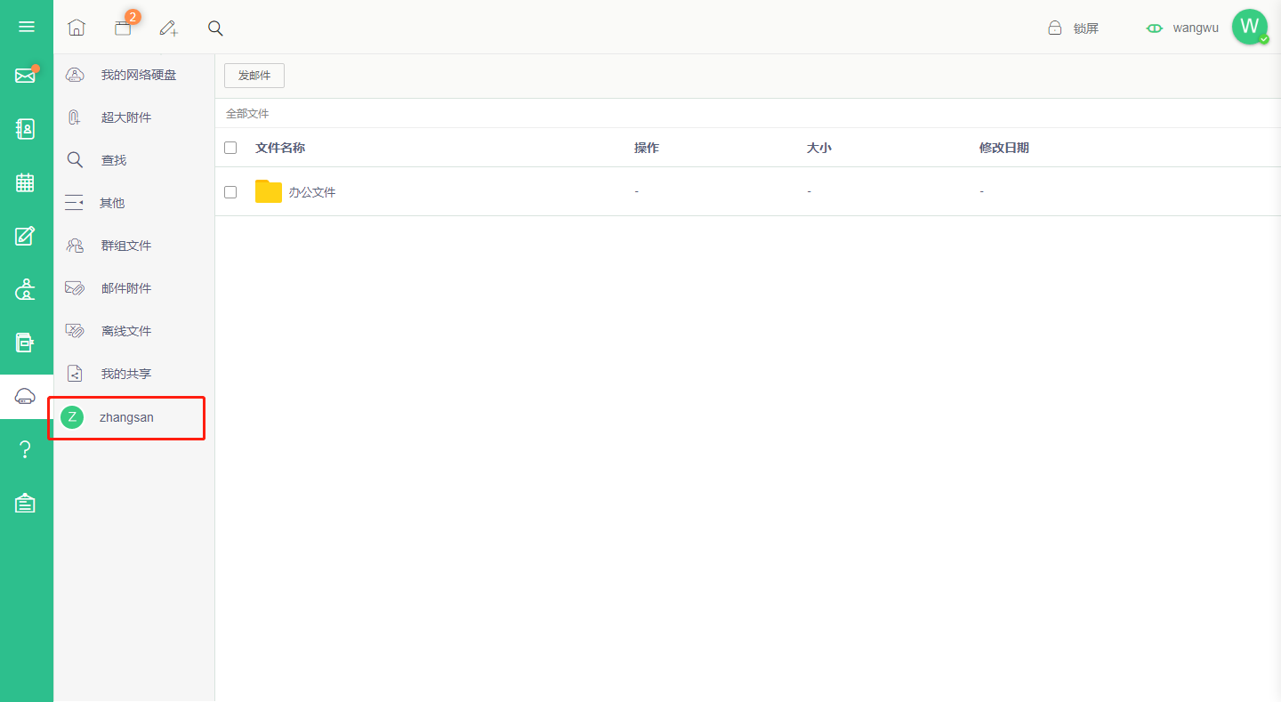Check the select-all checkbox in file header
This screenshot has height=702, width=1281.
[x=230, y=148]
